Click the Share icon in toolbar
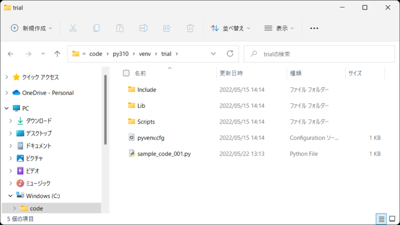This screenshot has height=225, width=400. [167, 28]
